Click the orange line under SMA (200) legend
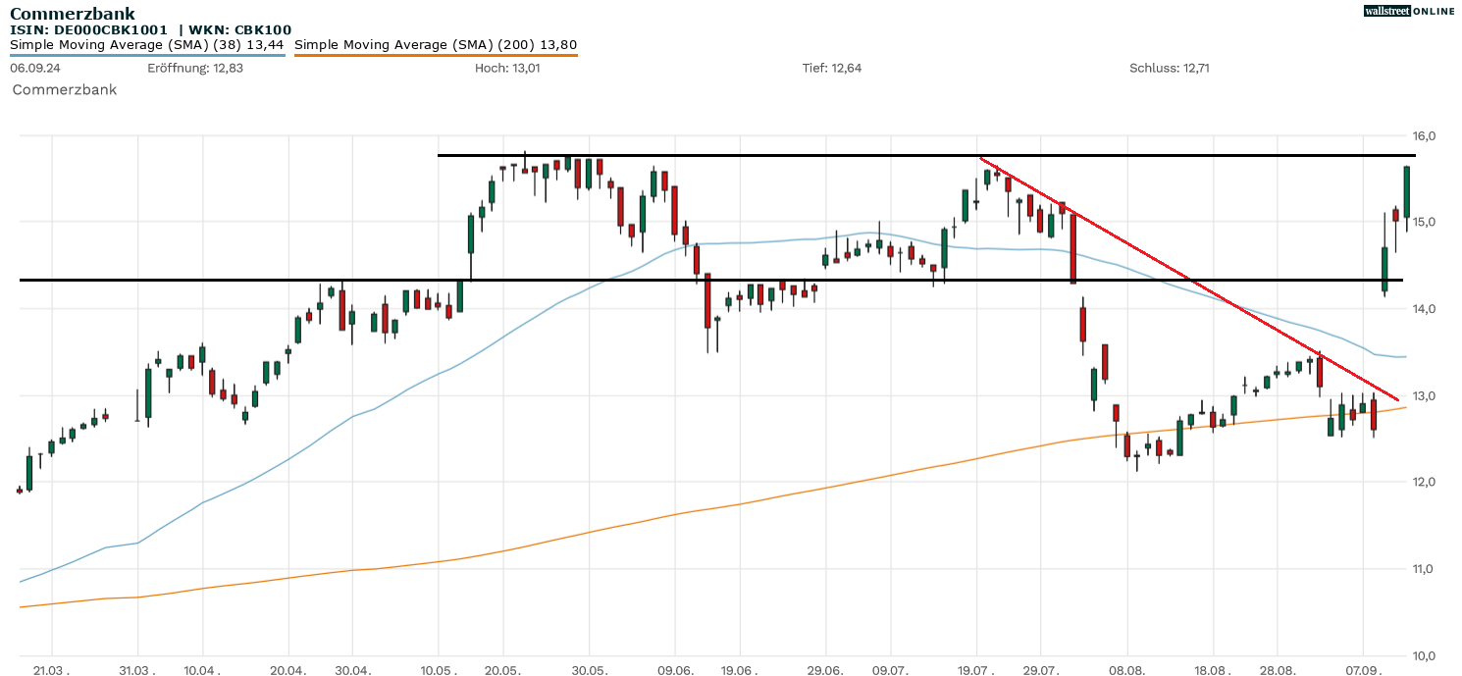Screen dimensions: 1462x676 436,55
